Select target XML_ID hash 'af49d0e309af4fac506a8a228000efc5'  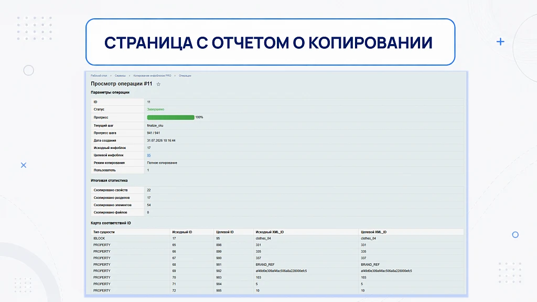coord(386,271)
